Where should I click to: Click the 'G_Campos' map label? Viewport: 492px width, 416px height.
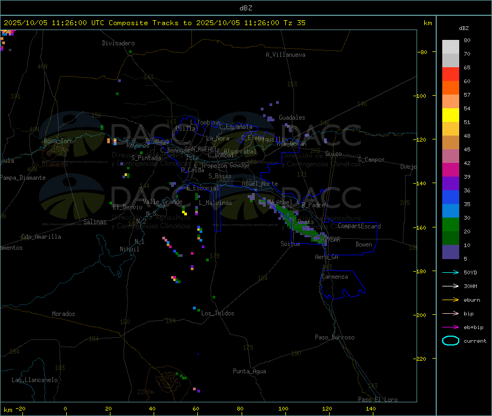pyautogui.click(x=372, y=160)
